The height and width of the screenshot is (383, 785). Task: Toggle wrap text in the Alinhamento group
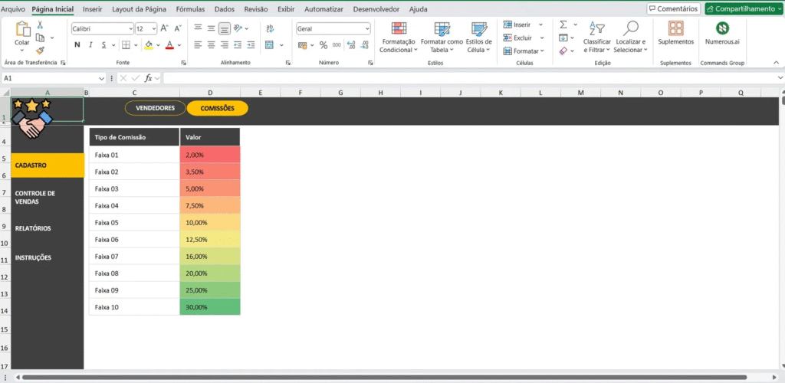point(269,28)
